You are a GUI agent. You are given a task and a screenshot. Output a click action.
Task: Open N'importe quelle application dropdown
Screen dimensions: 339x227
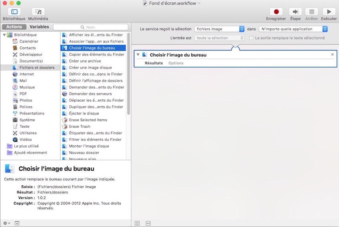point(293,29)
